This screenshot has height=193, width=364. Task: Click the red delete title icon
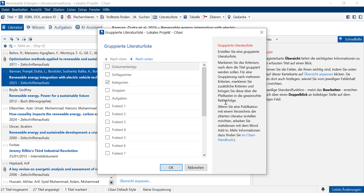[x=62, y=17]
